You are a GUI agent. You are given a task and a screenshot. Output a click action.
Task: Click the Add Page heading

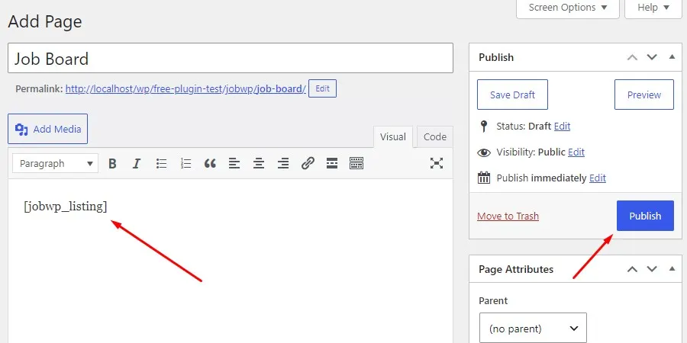click(x=45, y=21)
